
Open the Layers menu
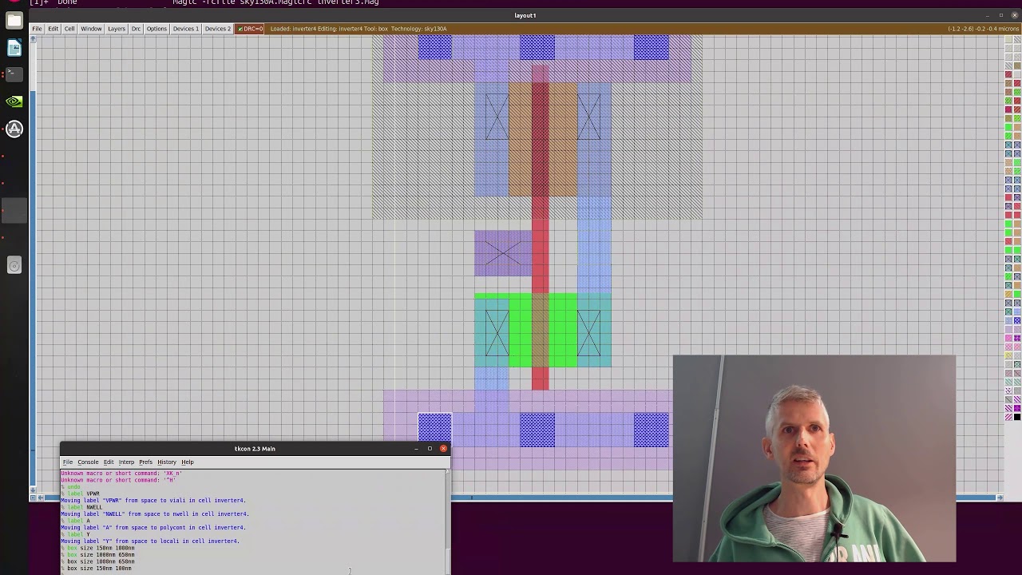click(117, 29)
